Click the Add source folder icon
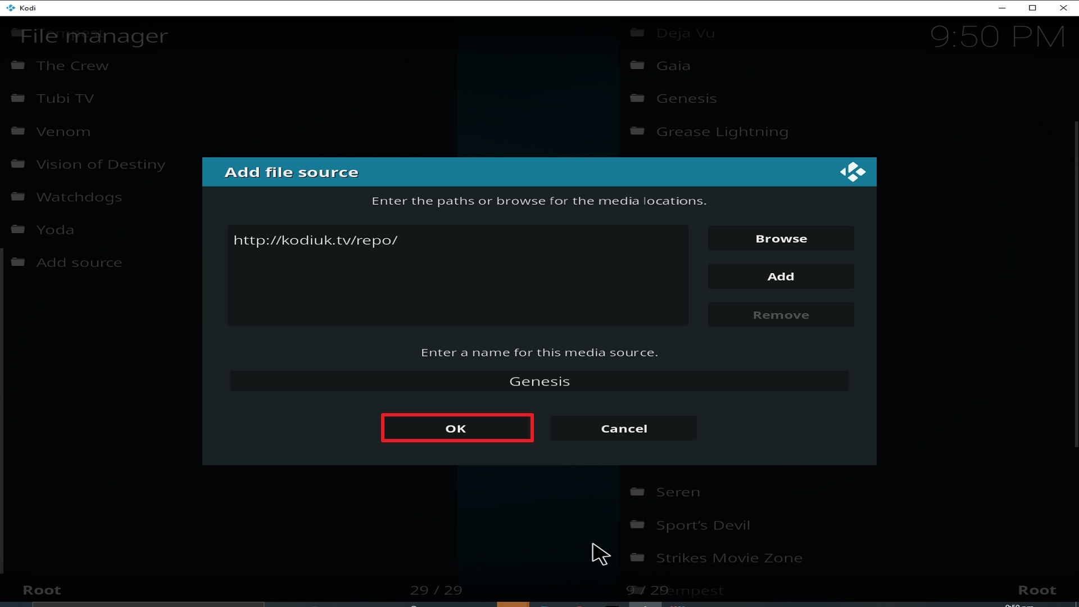Viewport: 1079px width, 607px height. point(18,262)
